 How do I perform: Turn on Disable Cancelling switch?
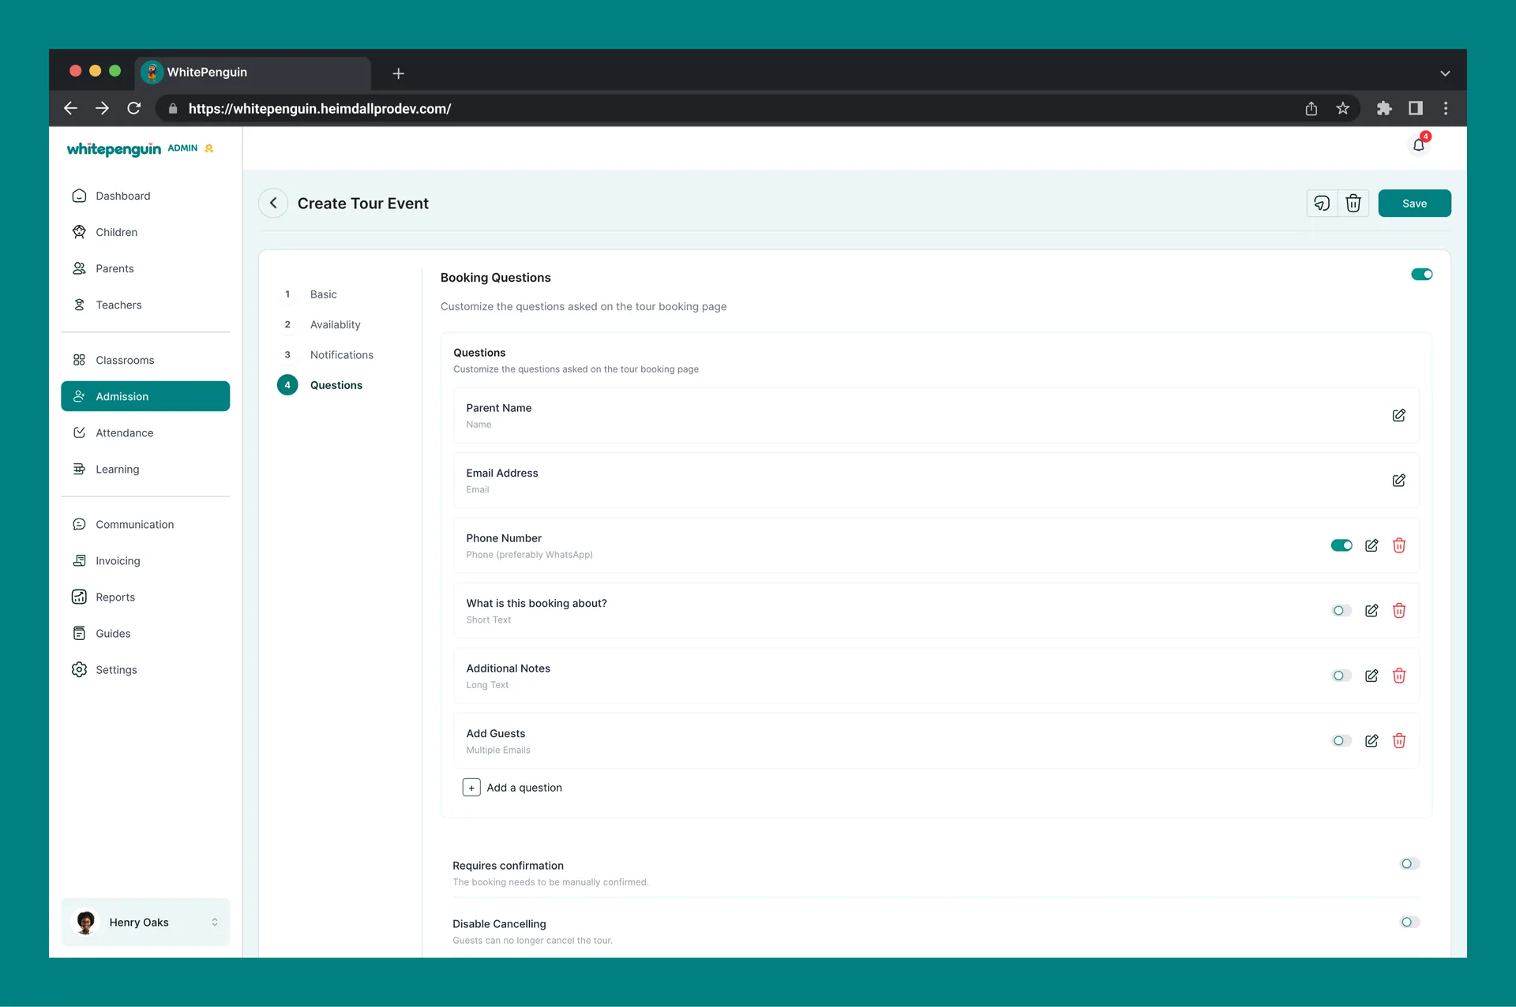pyautogui.click(x=1409, y=923)
